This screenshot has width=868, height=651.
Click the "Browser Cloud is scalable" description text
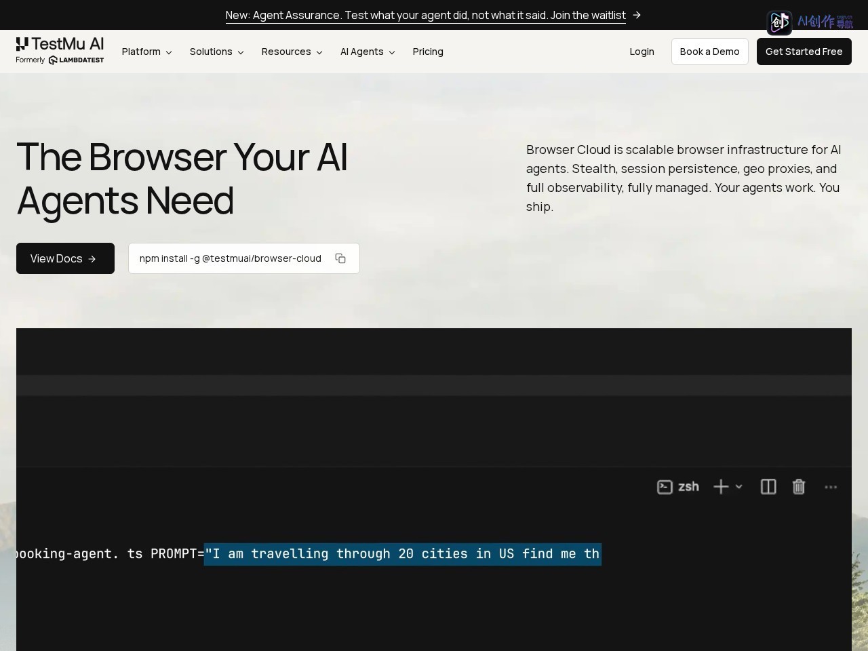click(684, 178)
